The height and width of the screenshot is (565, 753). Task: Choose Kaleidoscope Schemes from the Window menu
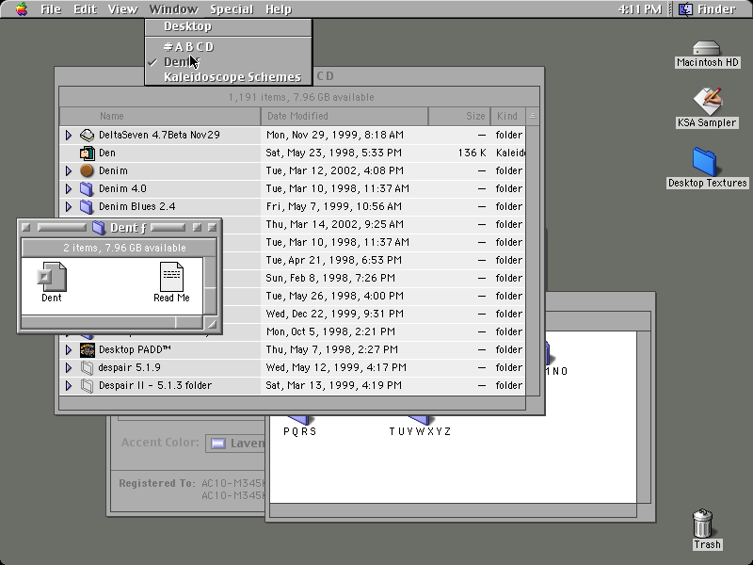click(x=229, y=77)
